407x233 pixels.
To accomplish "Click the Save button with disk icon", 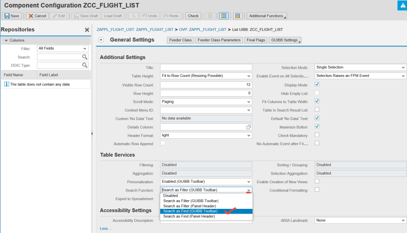I will tap(12, 16).
